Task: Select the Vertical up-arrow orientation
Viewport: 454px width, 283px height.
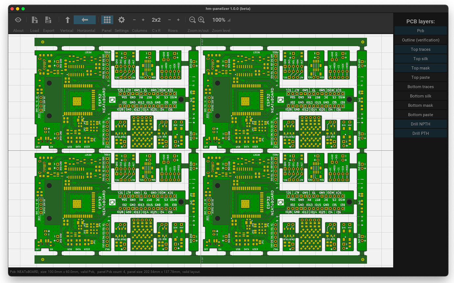Action: coord(67,20)
